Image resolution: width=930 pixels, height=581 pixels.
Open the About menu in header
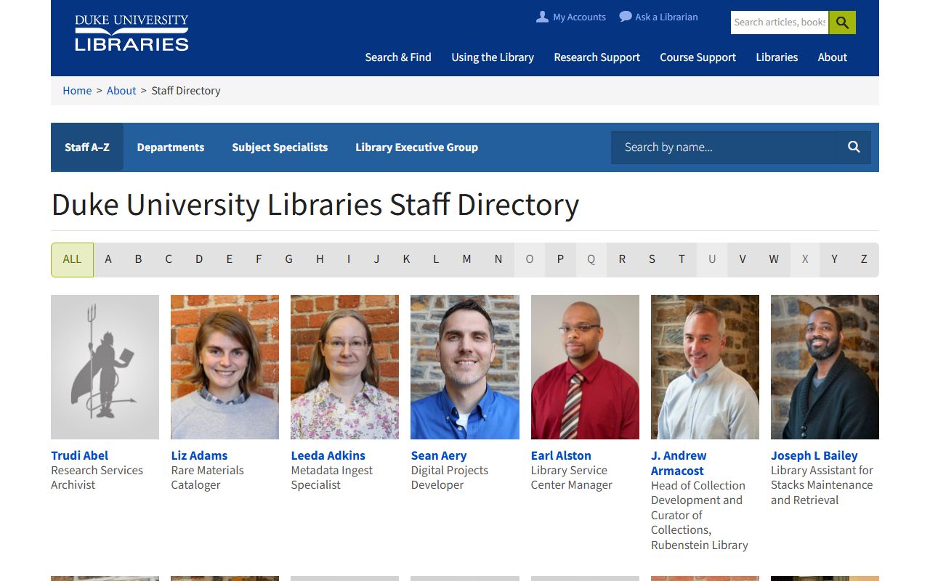click(x=833, y=57)
